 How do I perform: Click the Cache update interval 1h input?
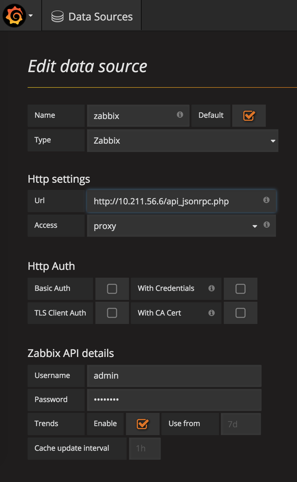click(145, 449)
